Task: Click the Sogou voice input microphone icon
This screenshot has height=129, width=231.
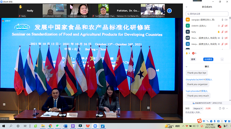Action: click(x=215, y=121)
